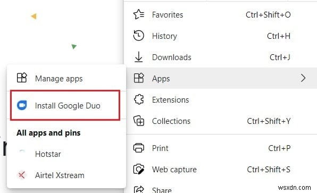Click the Google Duo video camera icon
Screen dimensions: 317x193
click(22, 105)
